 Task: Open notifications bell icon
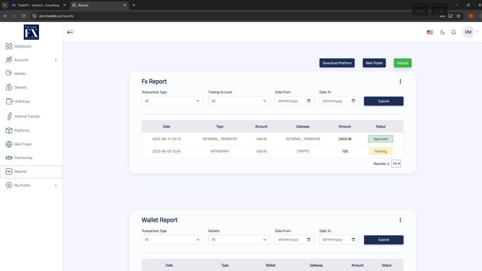coord(454,32)
